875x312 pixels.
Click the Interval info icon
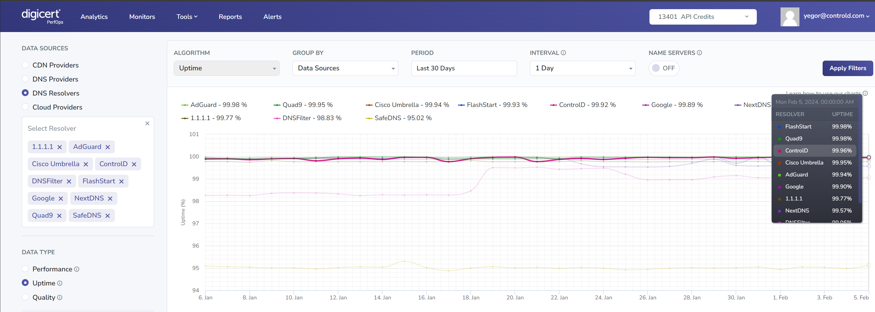563,53
